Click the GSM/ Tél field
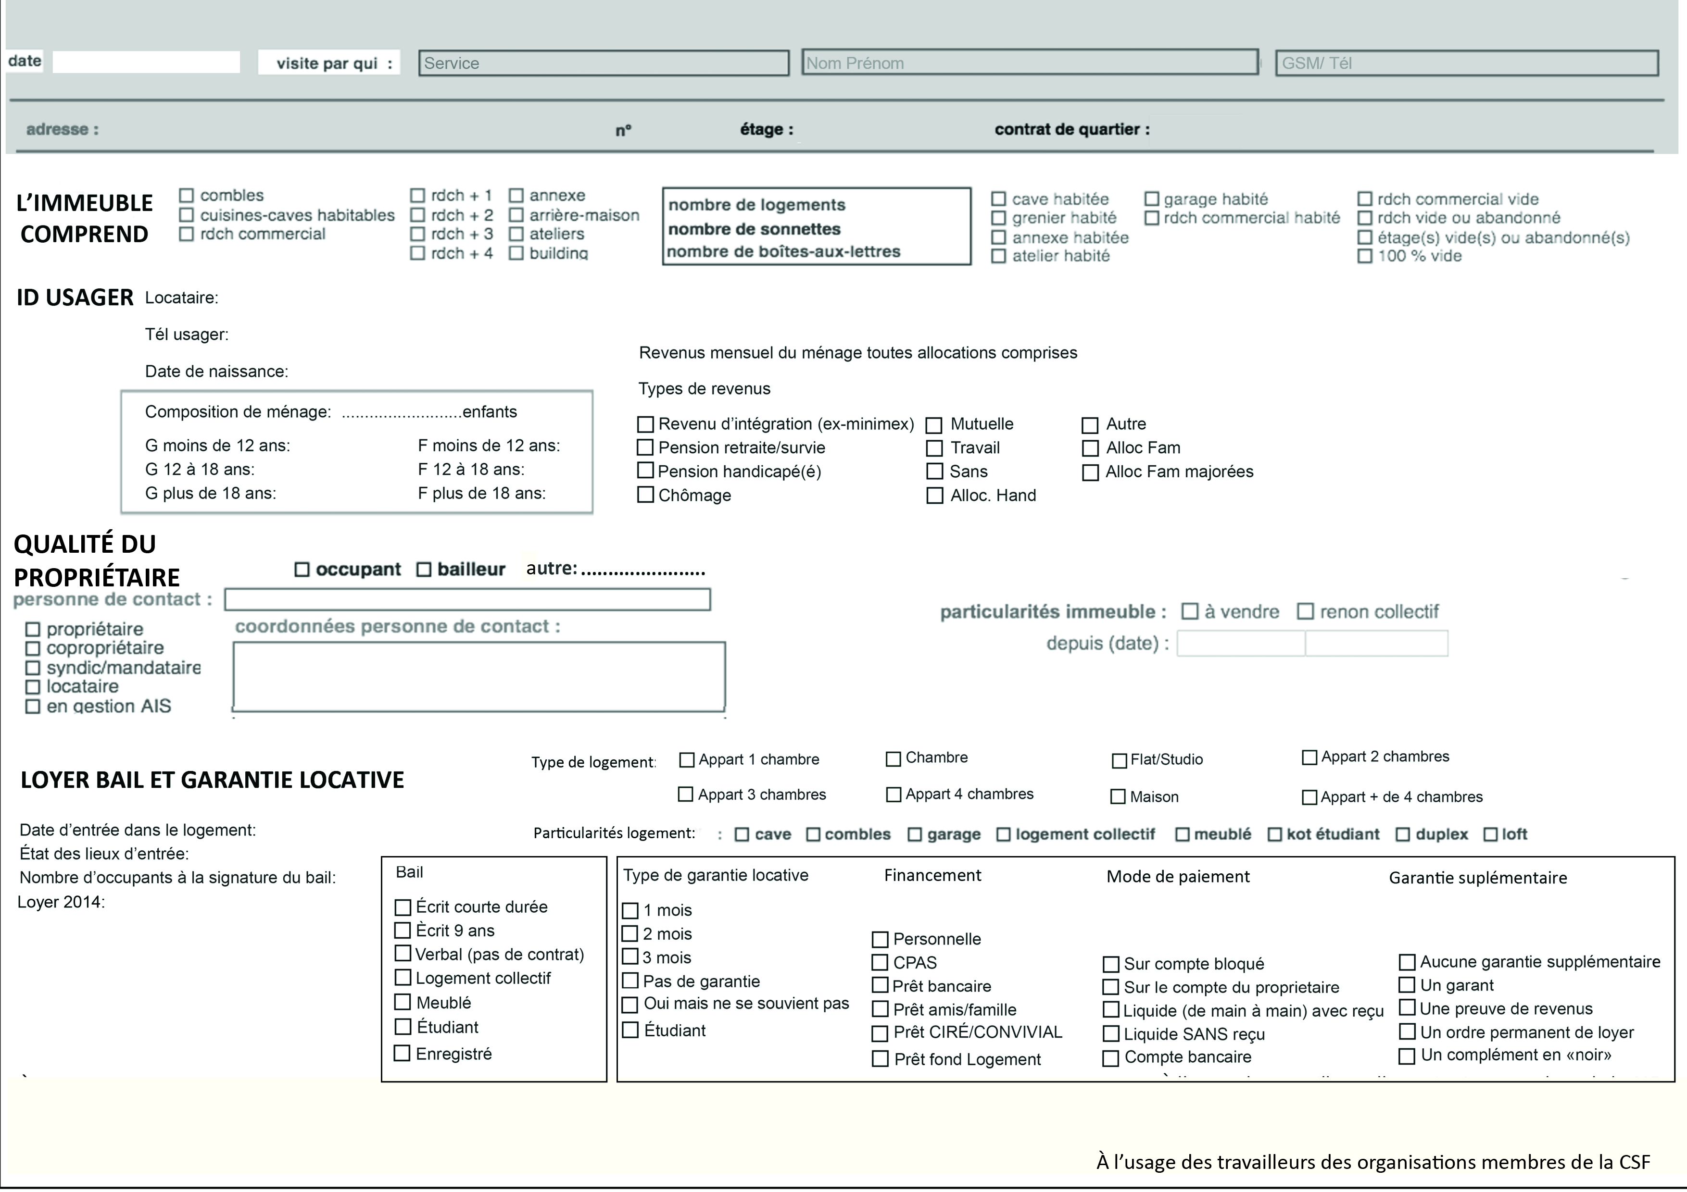Viewport: 1687px width, 1192px height. (1467, 63)
